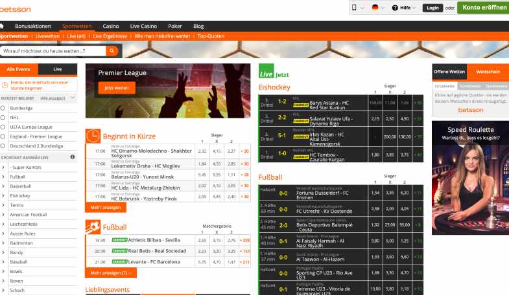Click the Cashout badge on Real Betis - Real Sociedad
The width and height of the screenshot is (509, 295).
[119, 250]
